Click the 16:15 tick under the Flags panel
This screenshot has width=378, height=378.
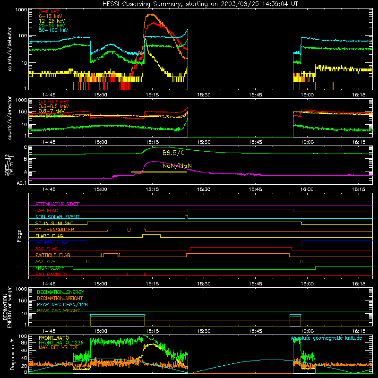point(359,284)
